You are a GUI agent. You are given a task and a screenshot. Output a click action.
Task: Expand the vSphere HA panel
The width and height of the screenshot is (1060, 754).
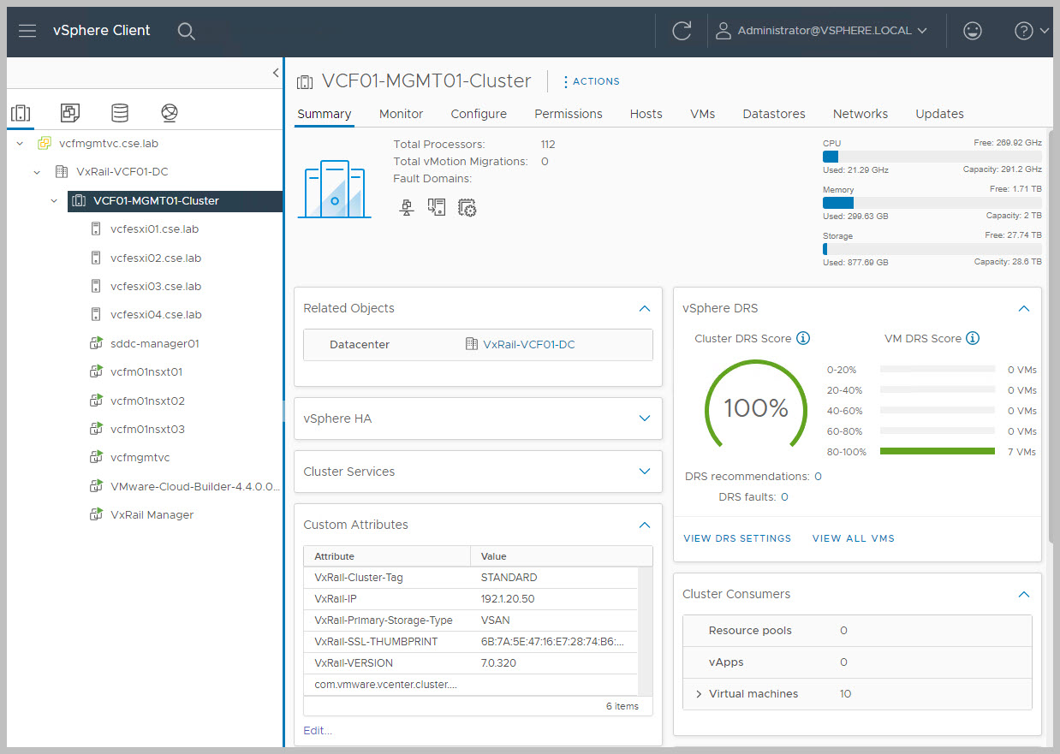(645, 419)
